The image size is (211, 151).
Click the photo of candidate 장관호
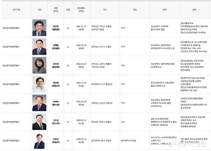click(x=39, y=28)
